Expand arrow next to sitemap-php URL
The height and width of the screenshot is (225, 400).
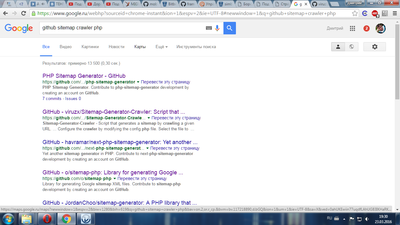pos(114,179)
